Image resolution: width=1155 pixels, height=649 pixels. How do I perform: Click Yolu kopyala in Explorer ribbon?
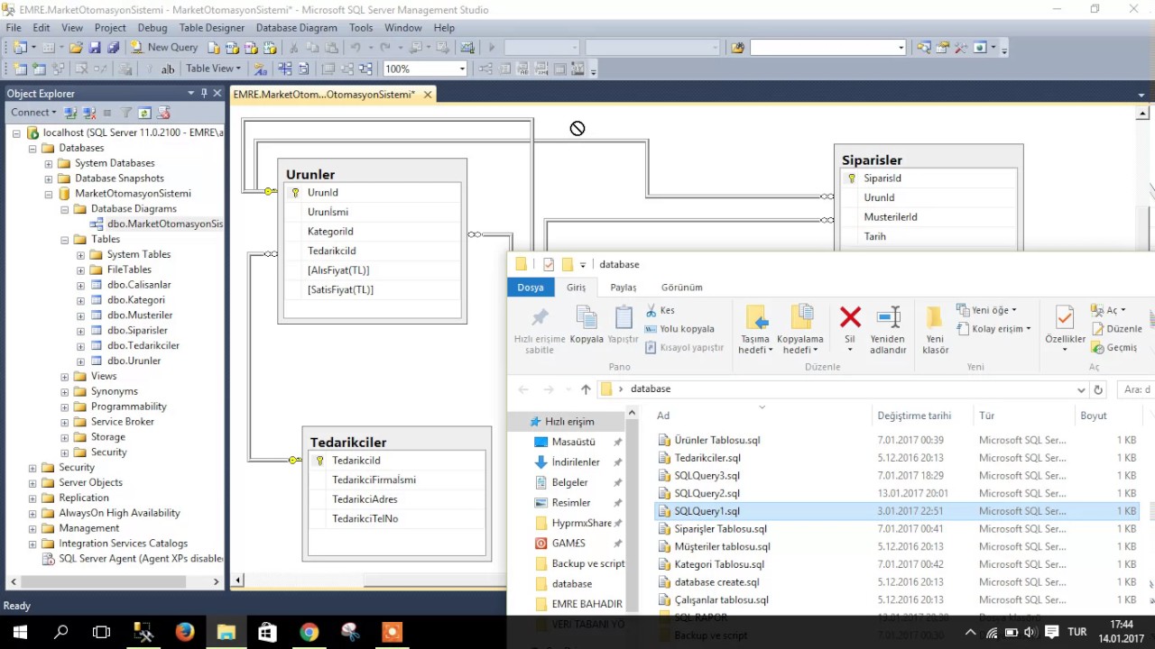pos(680,329)
